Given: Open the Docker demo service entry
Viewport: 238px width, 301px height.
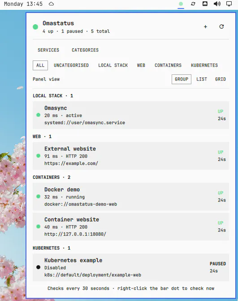Looking at the screenshot, I should 131,197.
